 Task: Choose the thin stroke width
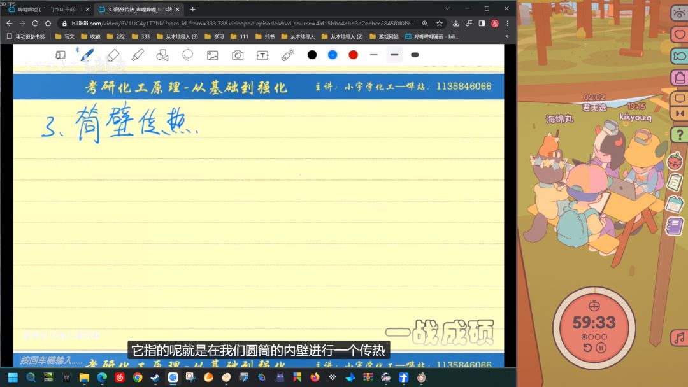pyautogui.click(x=374, y=55)
